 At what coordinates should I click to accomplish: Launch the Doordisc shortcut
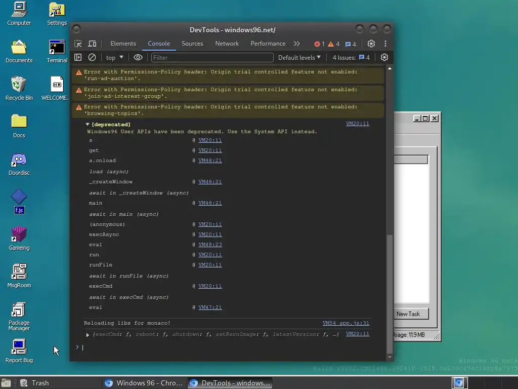pyautogui.click(x=19, y=164)
